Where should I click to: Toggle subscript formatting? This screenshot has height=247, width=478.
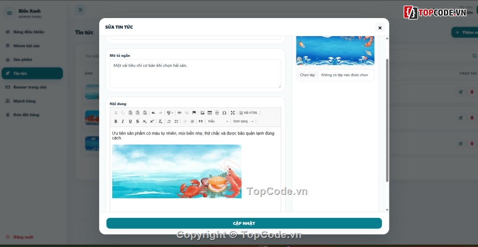pyautogui.click(x=145, y=121)
